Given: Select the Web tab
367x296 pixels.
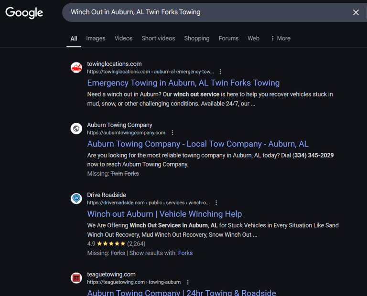Looking at the screenshot, I should point(253,38).
